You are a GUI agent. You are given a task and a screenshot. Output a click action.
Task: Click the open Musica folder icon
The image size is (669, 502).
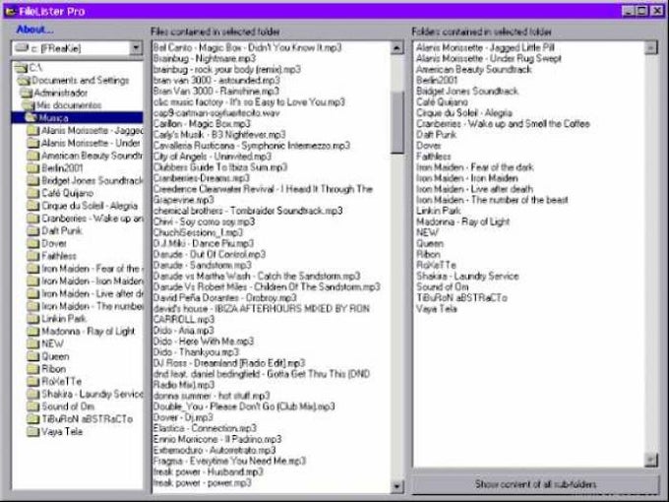coord(31,118)
